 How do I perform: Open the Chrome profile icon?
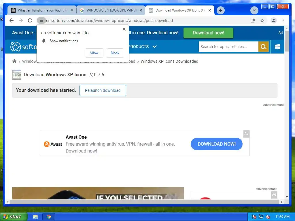[274, 20]
